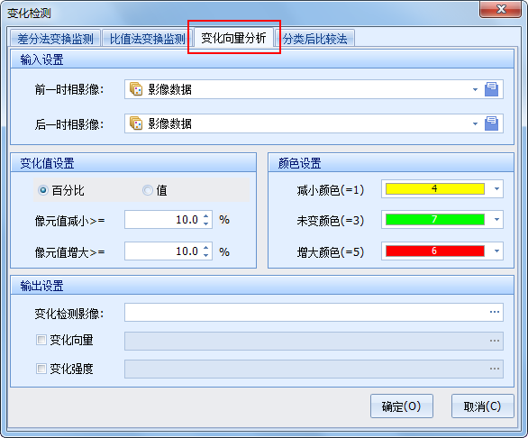
Task: Click the image data icon in 后一时相影像 field
Action: pyautogui.click(x=136, y=123)
